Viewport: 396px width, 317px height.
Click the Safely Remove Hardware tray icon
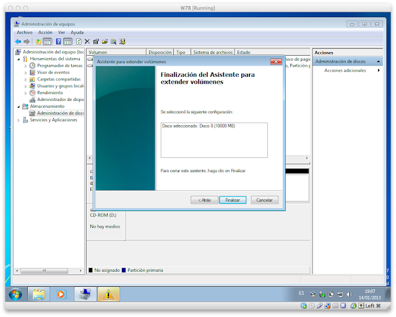(x=322, y=294)
